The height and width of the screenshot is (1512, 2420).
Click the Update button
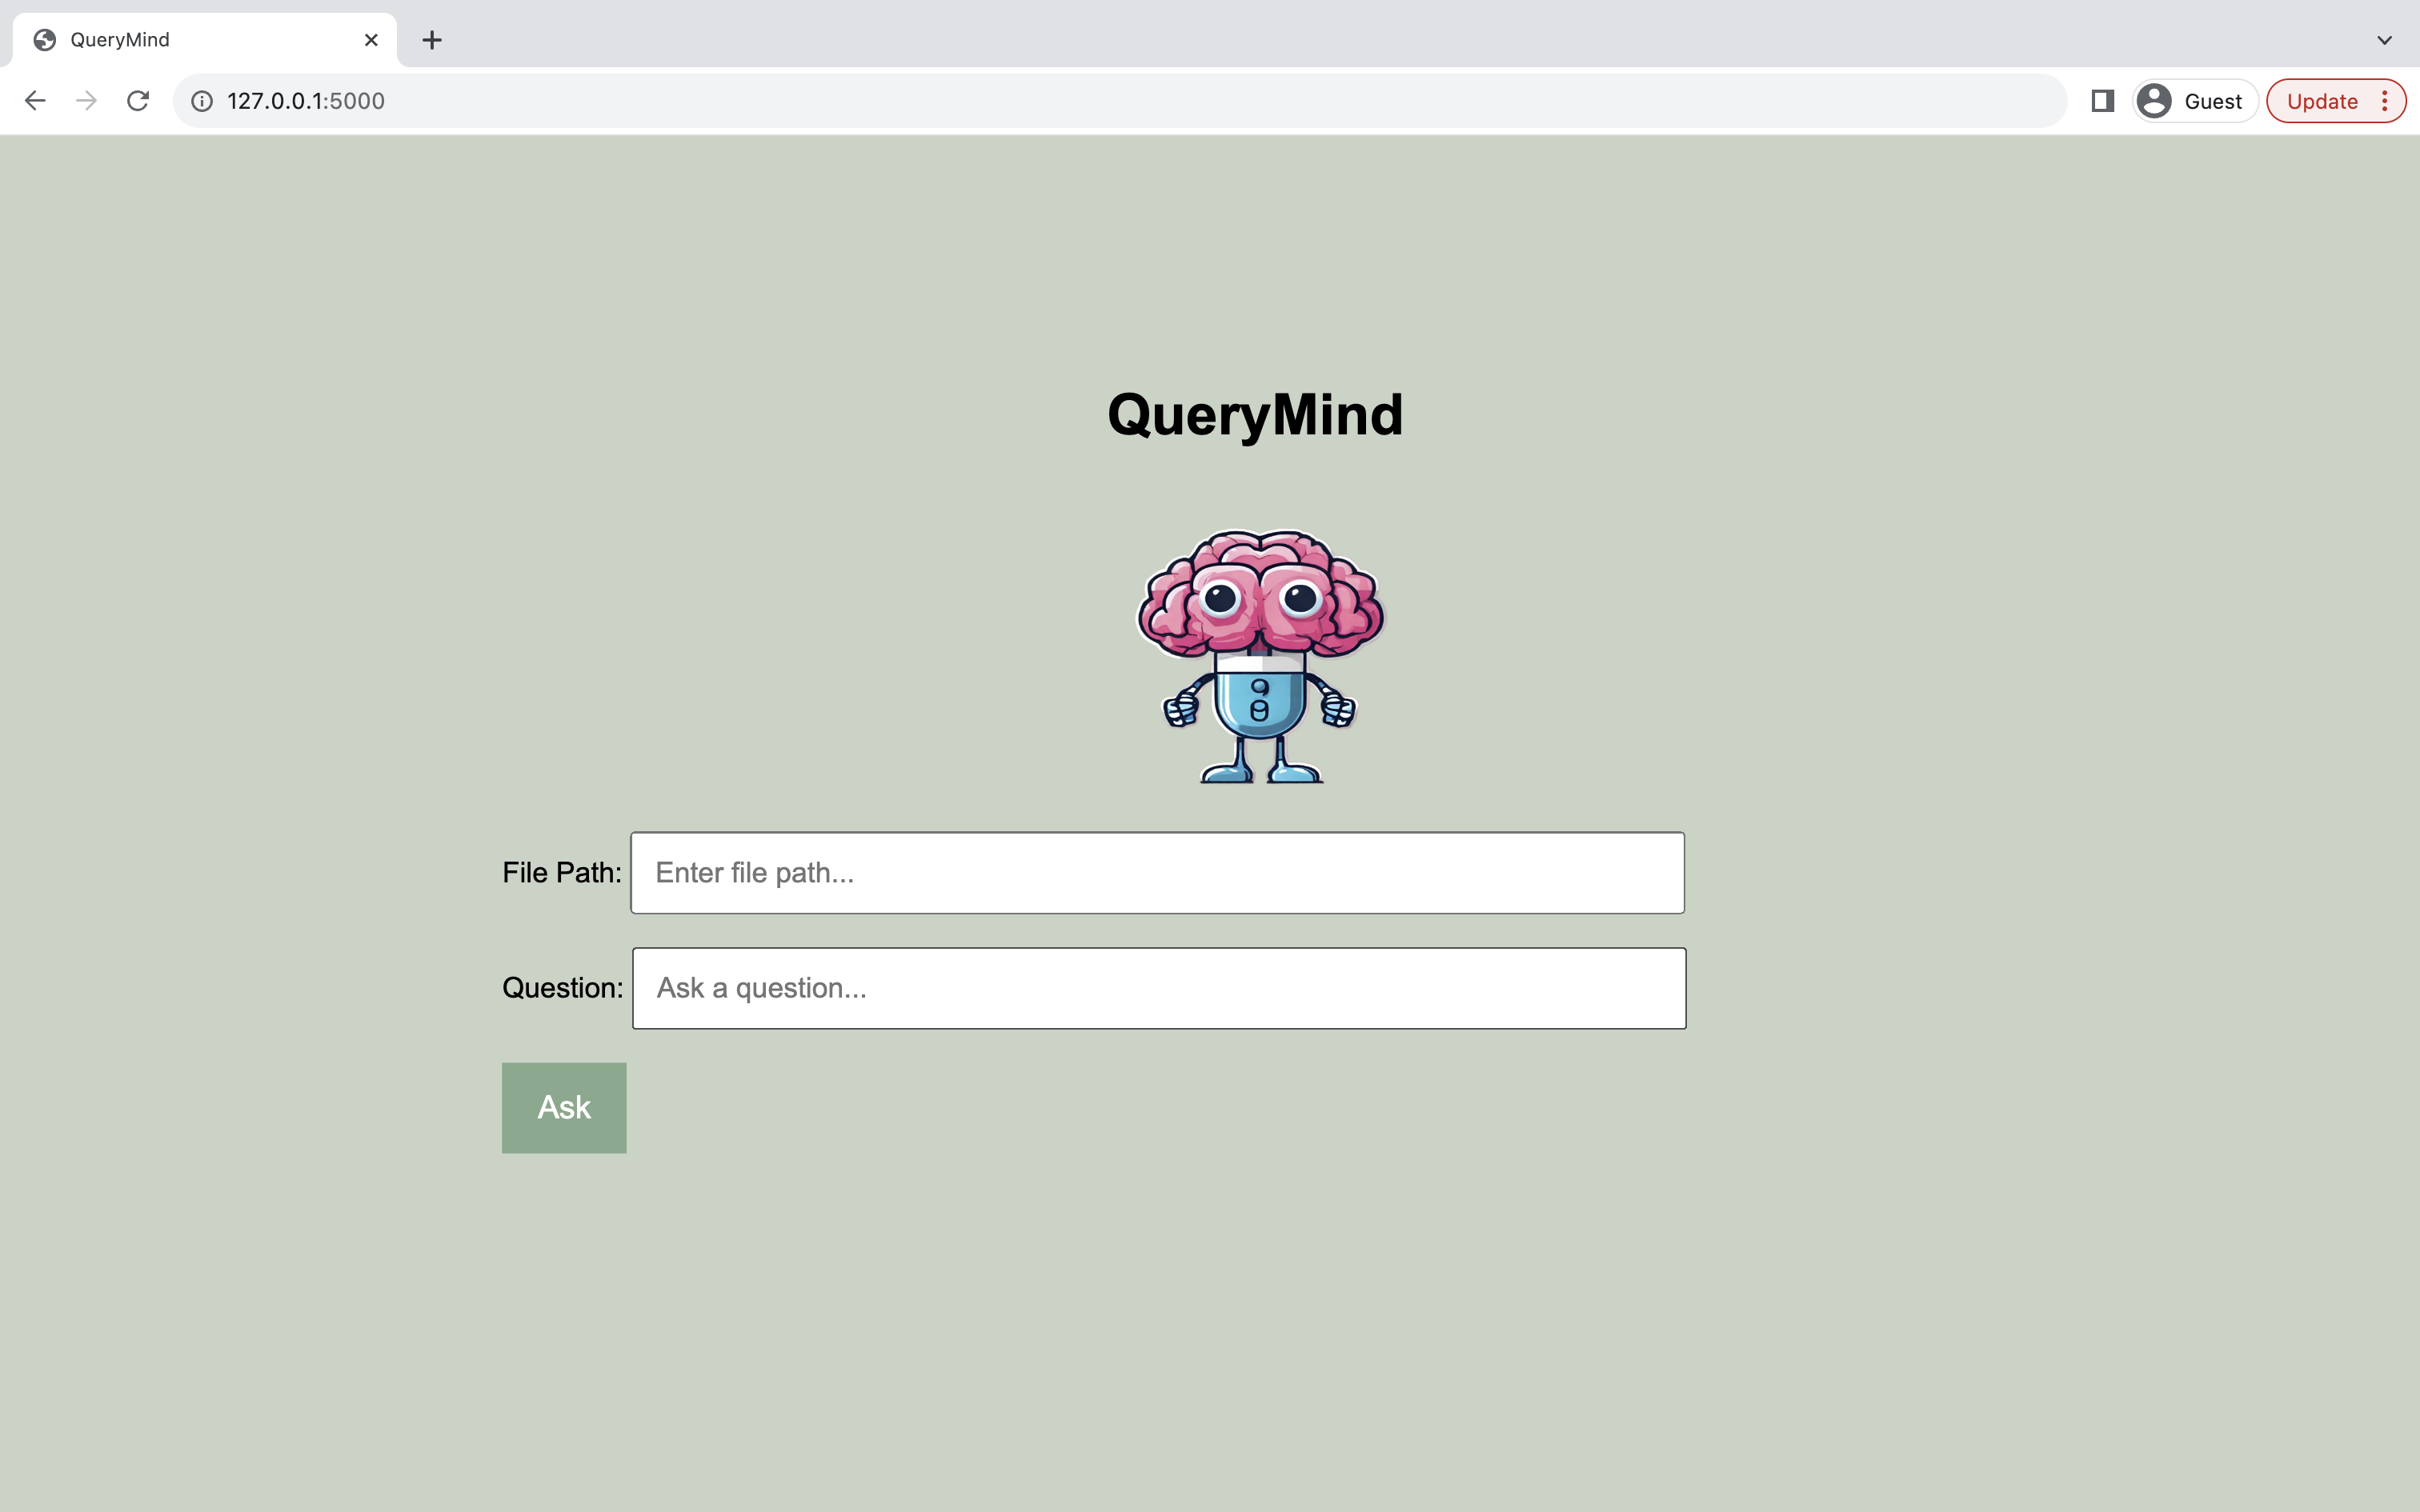(2321, 101)
